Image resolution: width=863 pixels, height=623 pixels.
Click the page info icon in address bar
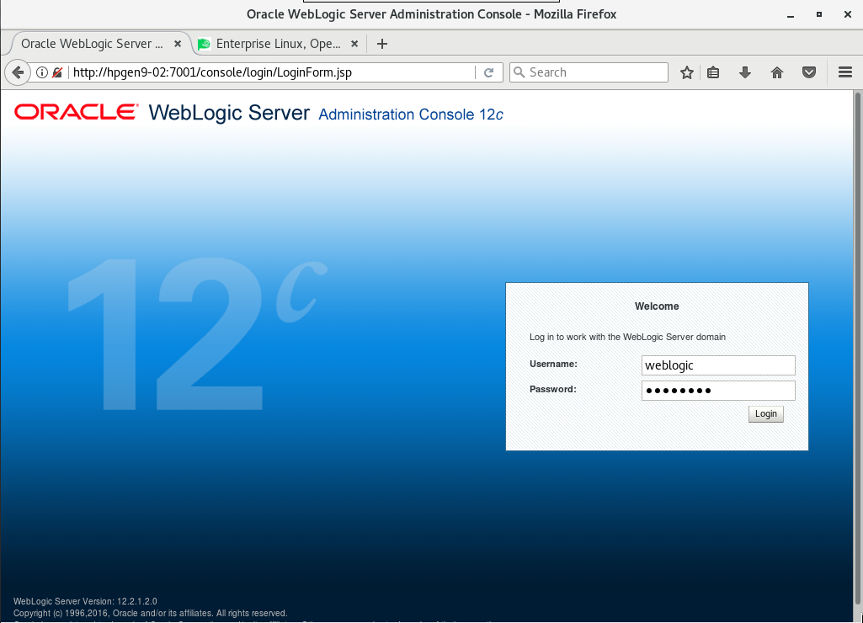click(x=41, y=72)
